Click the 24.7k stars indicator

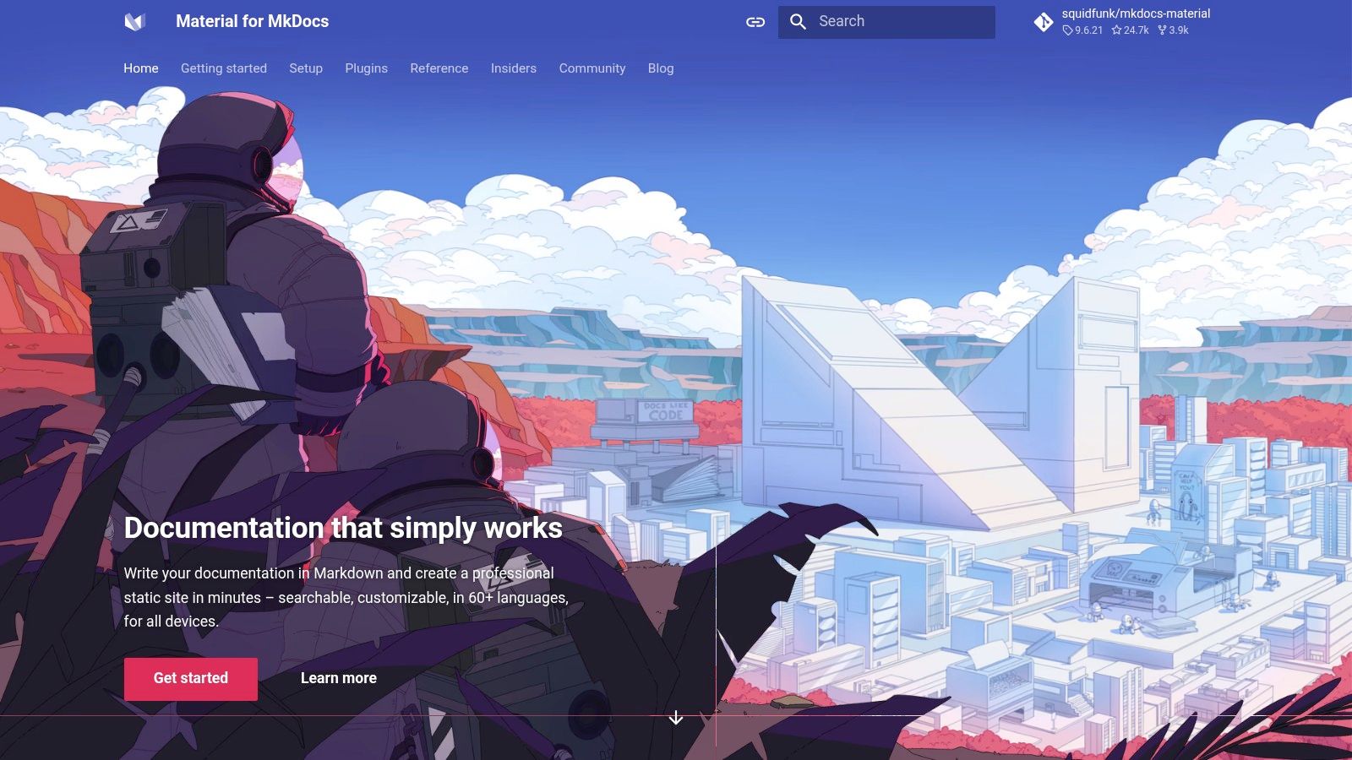coord(1131,30)
